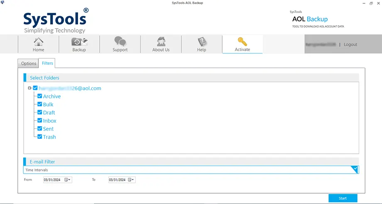
Task: Restore down the application window
Action: tap(371, 3)
